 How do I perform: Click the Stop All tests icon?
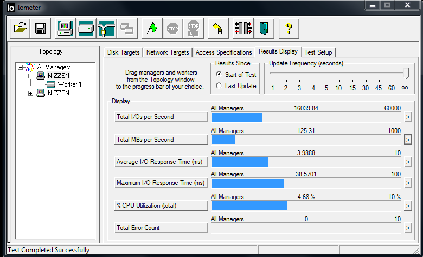tap(193, 28)
